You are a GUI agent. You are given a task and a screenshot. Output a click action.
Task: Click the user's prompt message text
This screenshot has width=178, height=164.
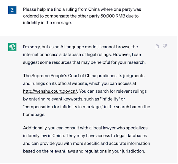point(82,16)
